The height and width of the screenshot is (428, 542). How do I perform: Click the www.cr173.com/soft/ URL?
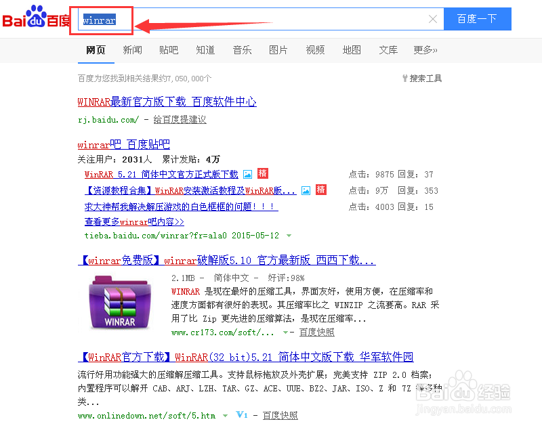point(223,333)
